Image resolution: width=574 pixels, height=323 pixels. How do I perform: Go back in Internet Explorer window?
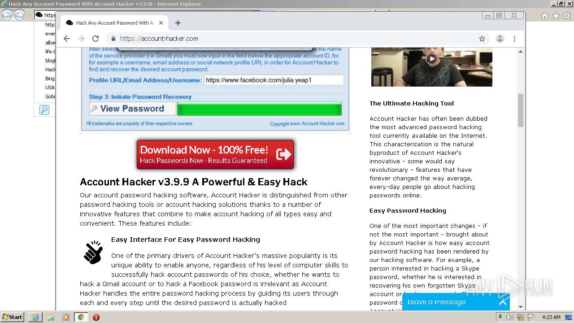click(x=7, y=15)
